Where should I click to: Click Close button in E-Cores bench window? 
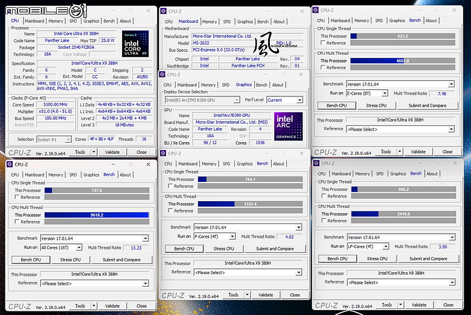[x=447, y=152]
